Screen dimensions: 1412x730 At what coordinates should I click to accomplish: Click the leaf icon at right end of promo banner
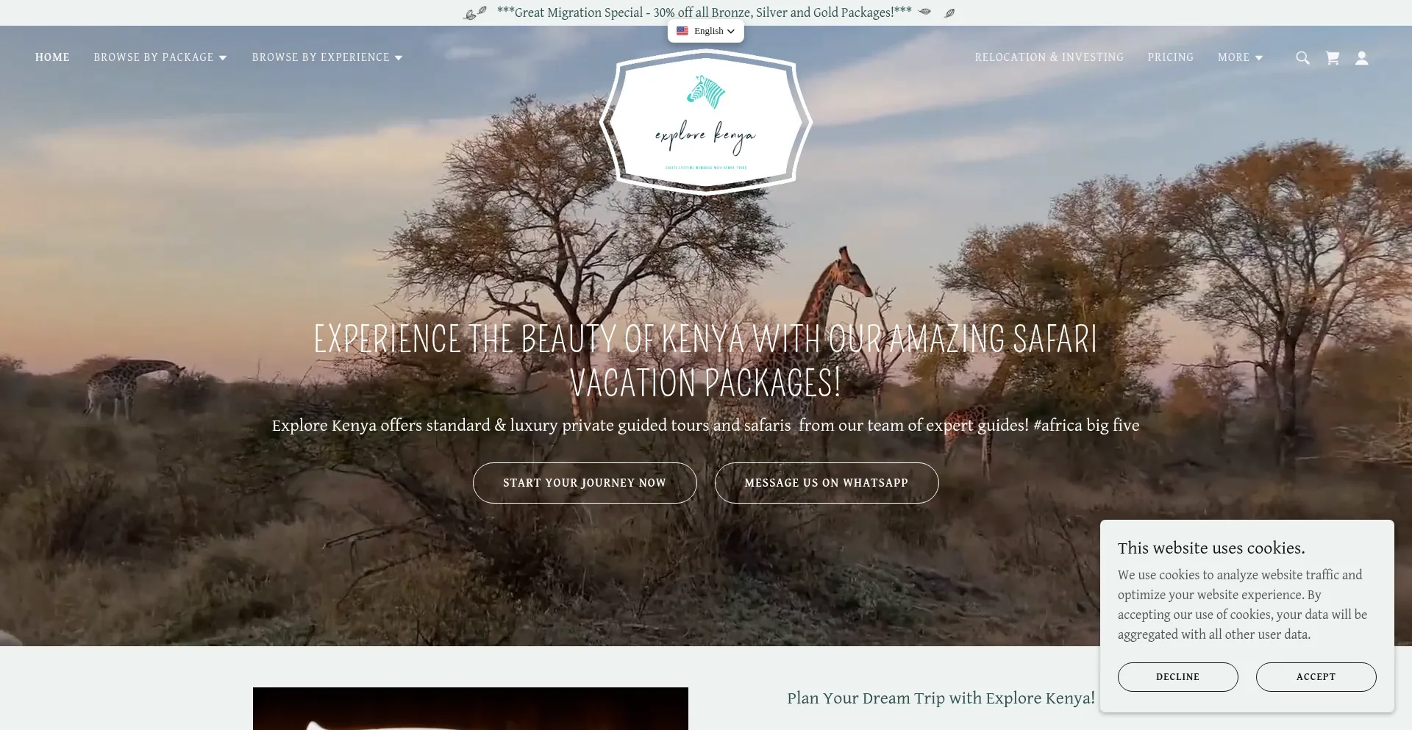[x=949, y=12]
